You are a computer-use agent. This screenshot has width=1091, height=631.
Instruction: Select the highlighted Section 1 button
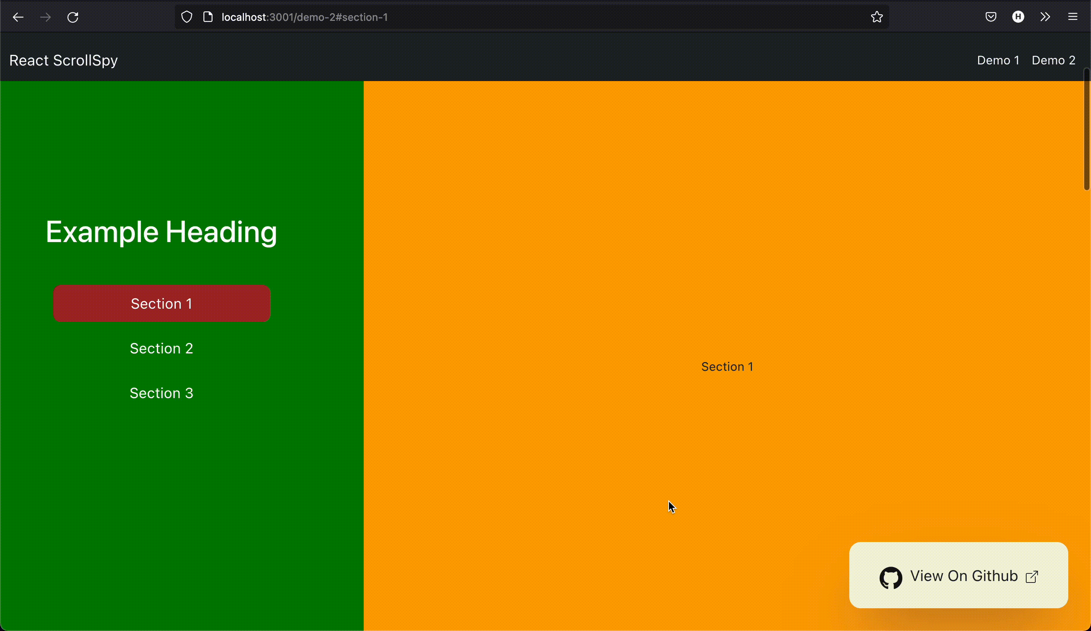tap(161, 303)
